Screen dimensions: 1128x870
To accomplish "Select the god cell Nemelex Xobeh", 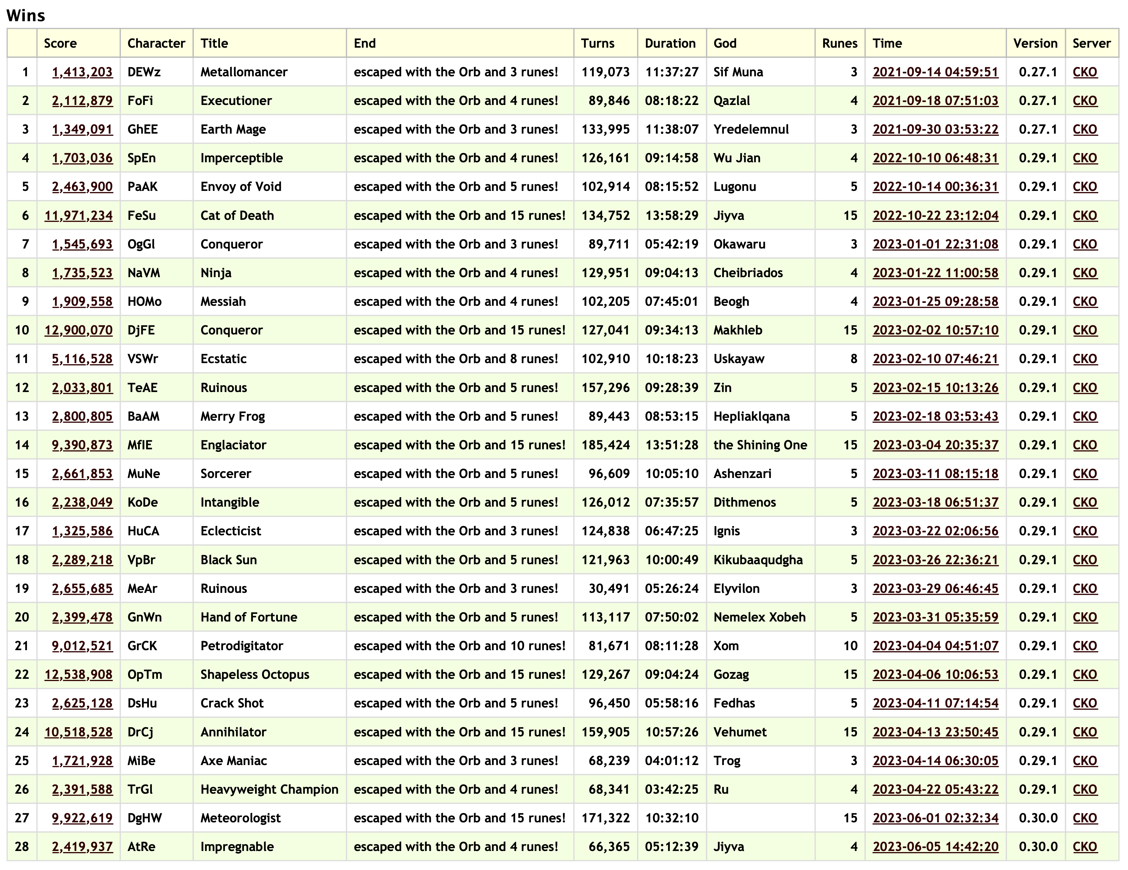I will 761,617.
